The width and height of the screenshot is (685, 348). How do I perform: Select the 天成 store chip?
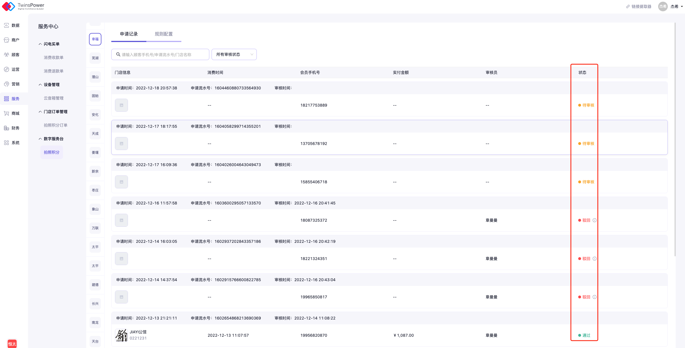(95, 134)
